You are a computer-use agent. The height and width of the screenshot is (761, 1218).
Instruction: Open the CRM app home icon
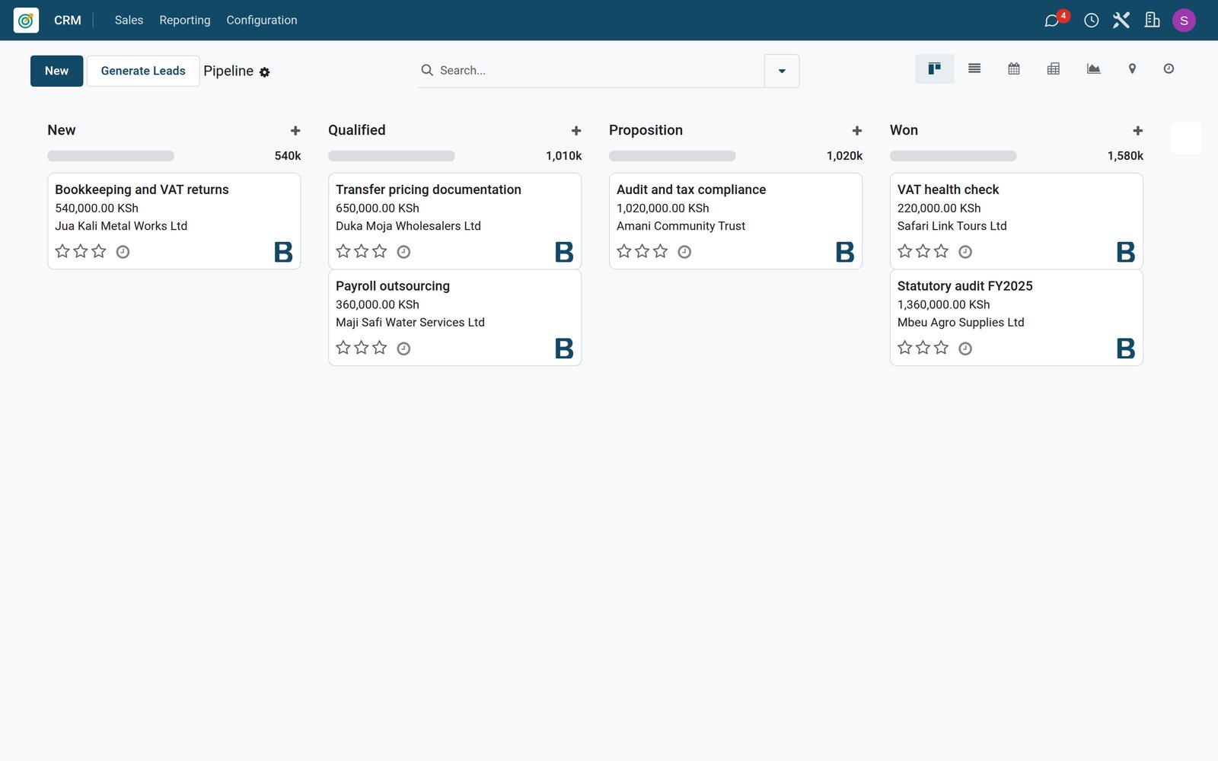[26, 21]
